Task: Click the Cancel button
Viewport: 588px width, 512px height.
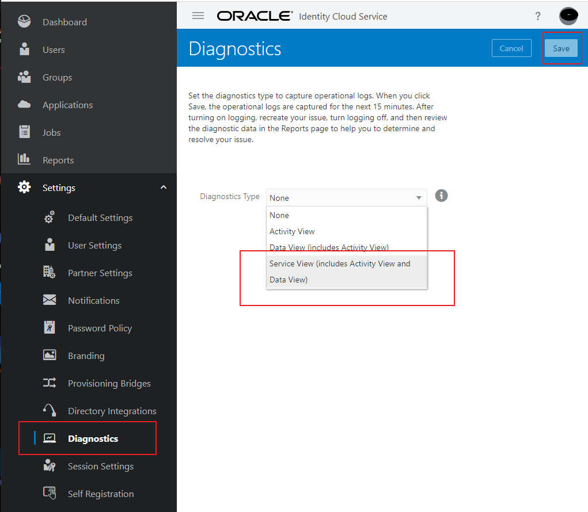Action: [x=511, y=48]
